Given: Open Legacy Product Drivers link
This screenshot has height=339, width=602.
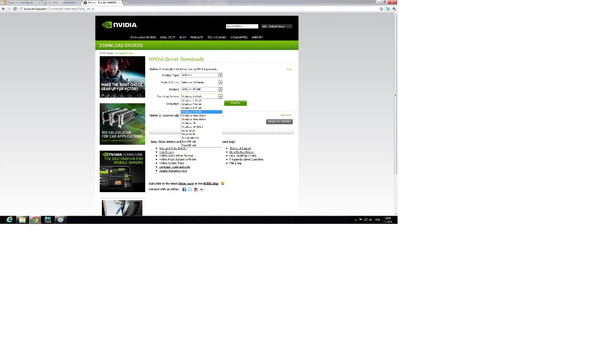Looking at the screenshot, I should [173, 171].
